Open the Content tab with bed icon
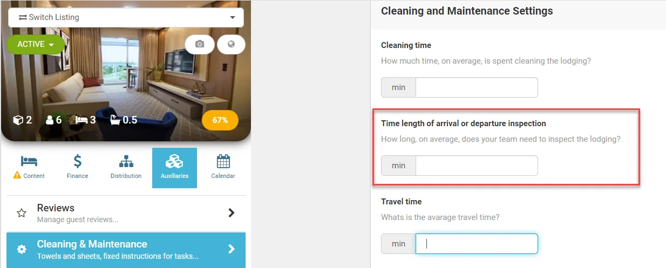Screen dimensions: 666x268 tap(29, 167)
